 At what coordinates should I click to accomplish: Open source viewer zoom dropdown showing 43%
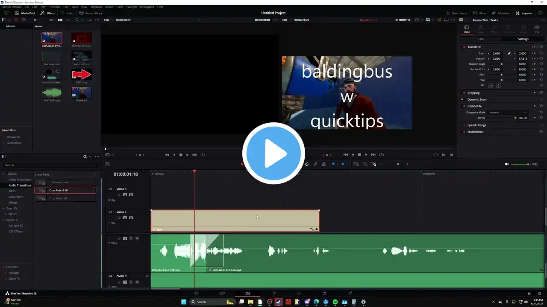(108, 20)
